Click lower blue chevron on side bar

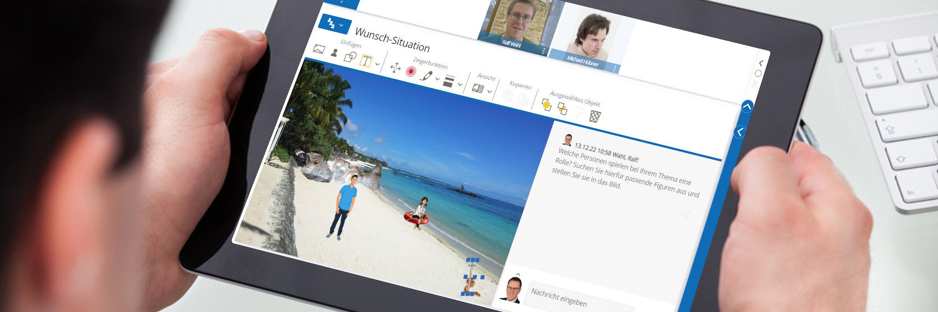click(739, 132)
